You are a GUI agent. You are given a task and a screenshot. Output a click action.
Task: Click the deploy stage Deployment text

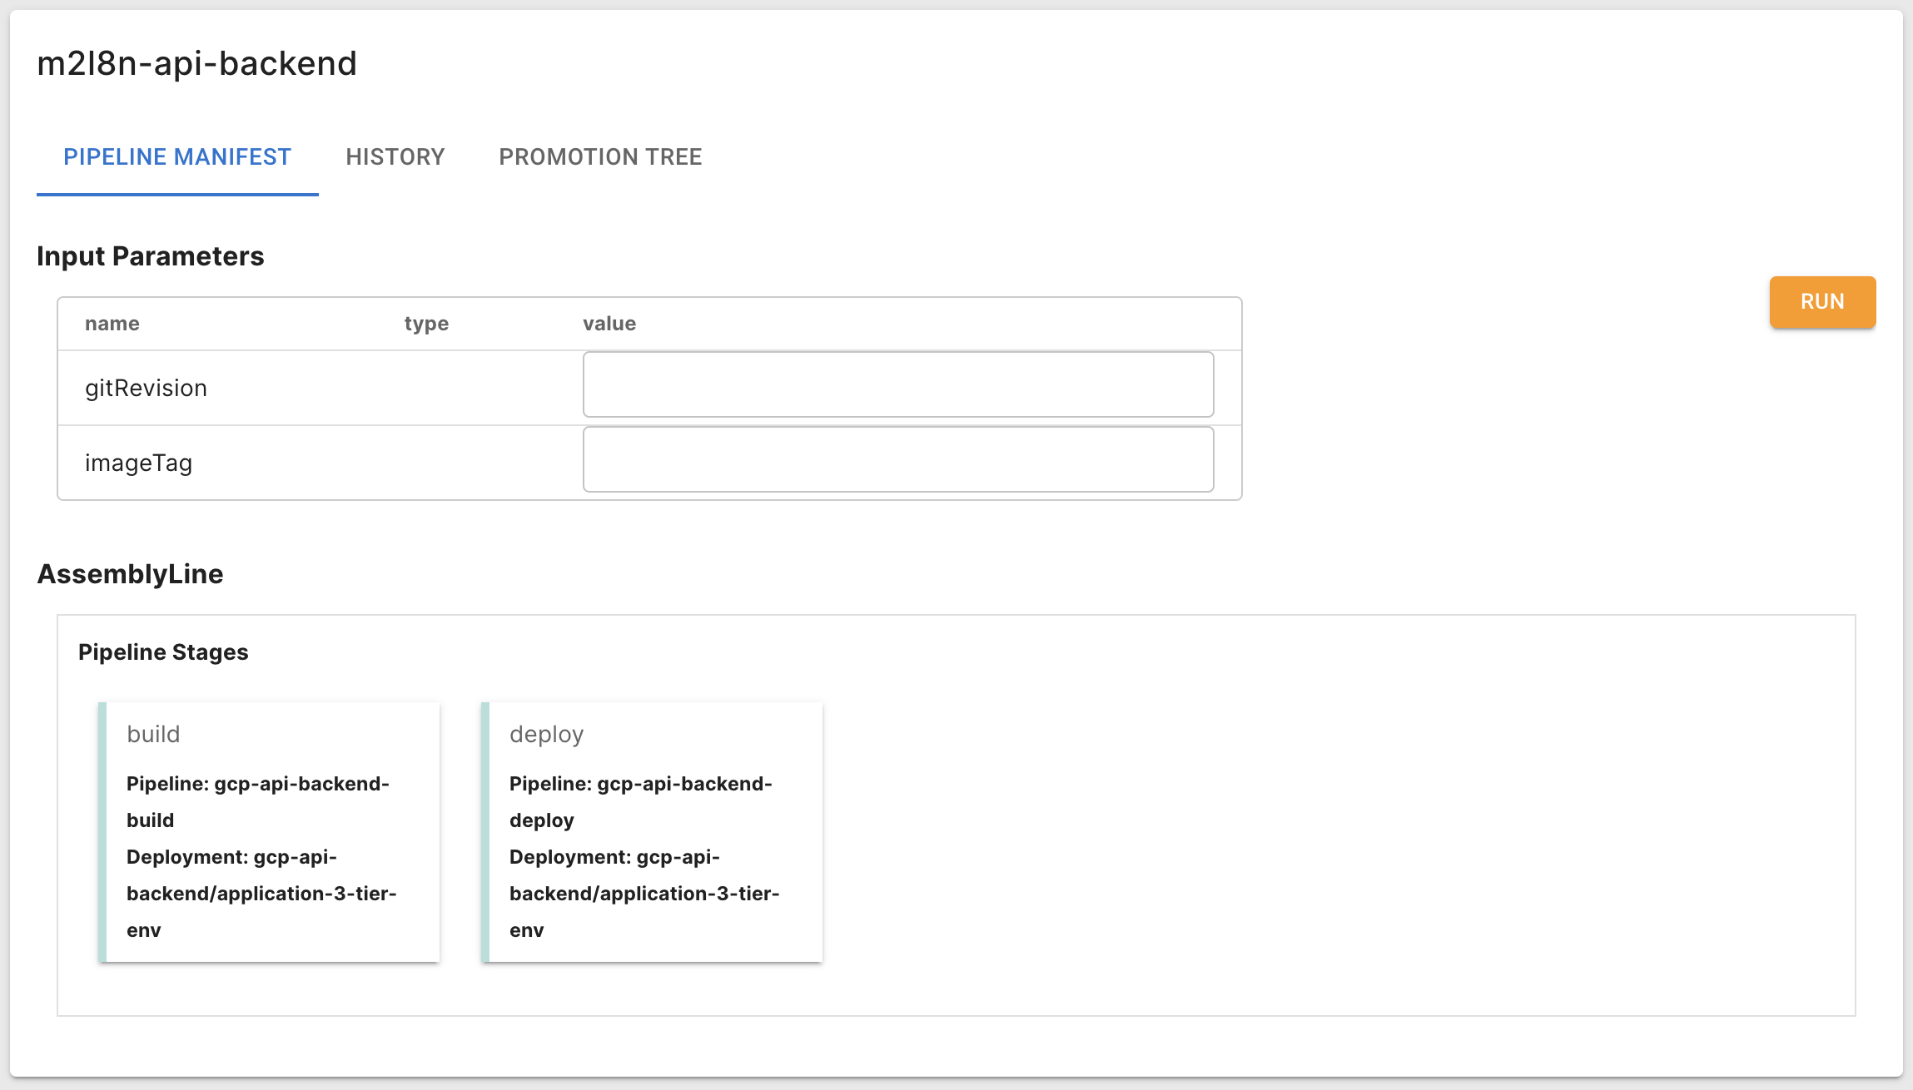643,893
